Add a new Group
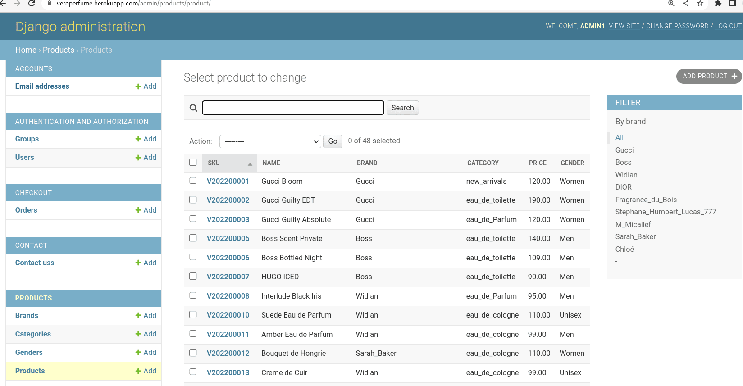The height and width of the screenshot is (386, 743). coord(146,139)
